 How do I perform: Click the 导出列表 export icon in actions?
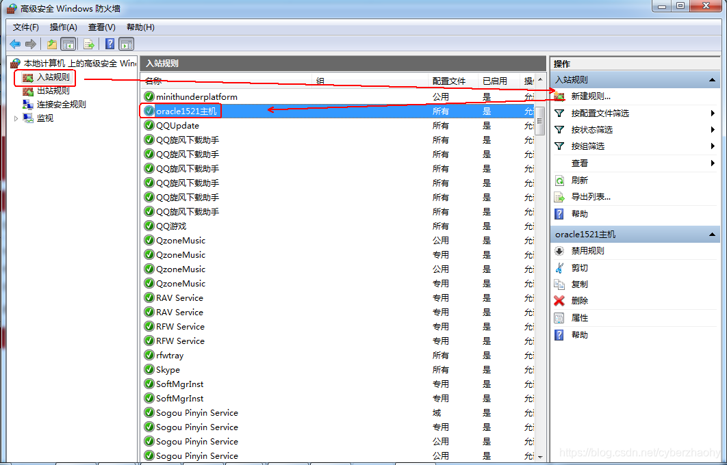coord(559,198)
